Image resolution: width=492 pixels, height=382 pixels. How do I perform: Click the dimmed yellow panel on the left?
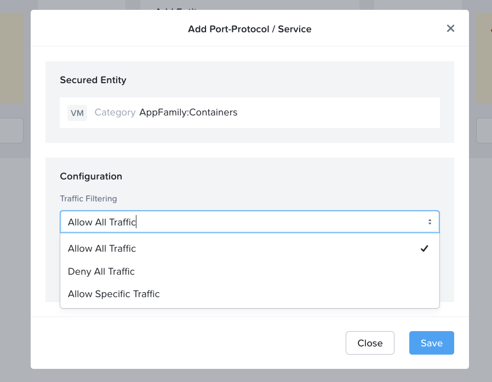[12, 57]
